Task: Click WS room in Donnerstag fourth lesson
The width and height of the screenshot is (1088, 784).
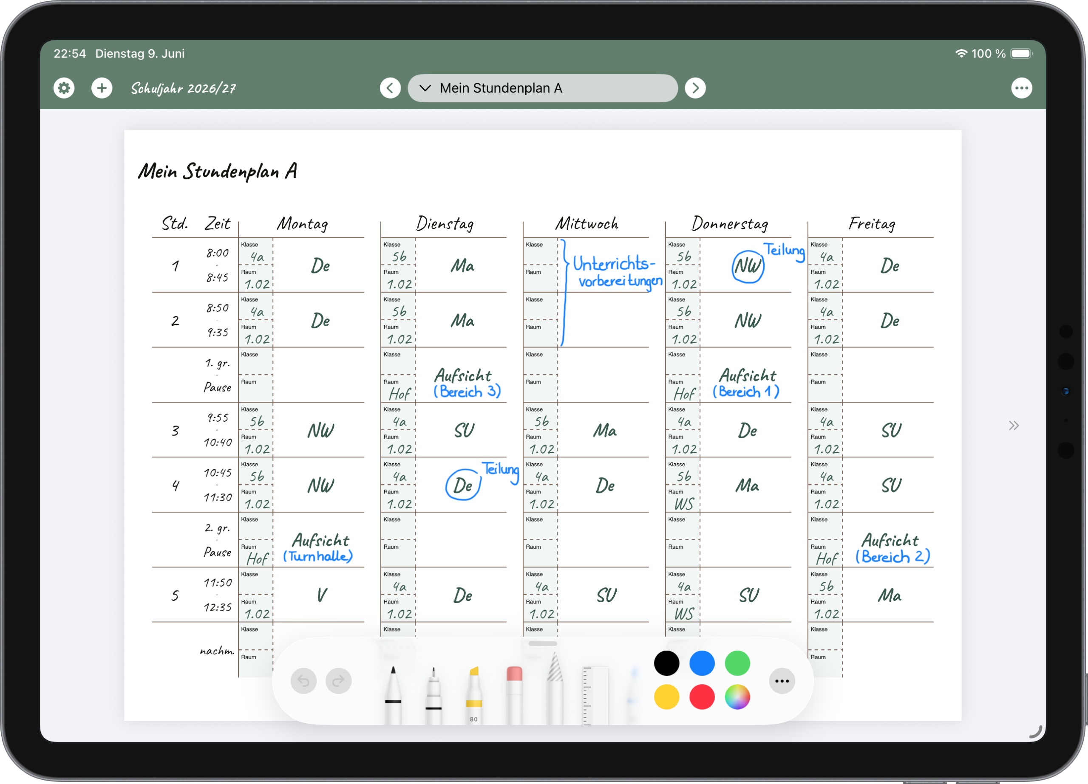Action: 683,504
